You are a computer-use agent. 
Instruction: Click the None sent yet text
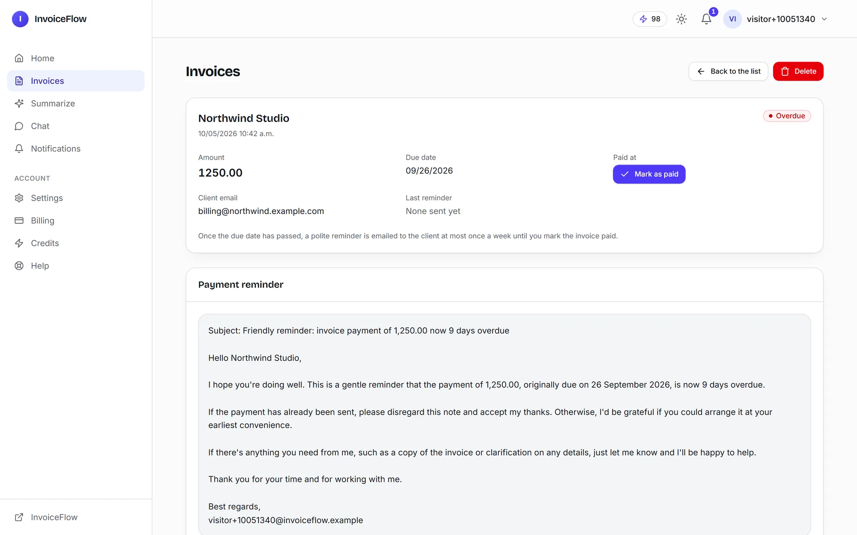pyautogui.click(x=433, y=211)
